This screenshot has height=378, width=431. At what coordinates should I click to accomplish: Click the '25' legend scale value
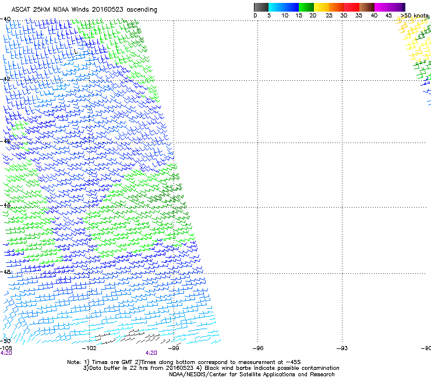tap(329, 15)
